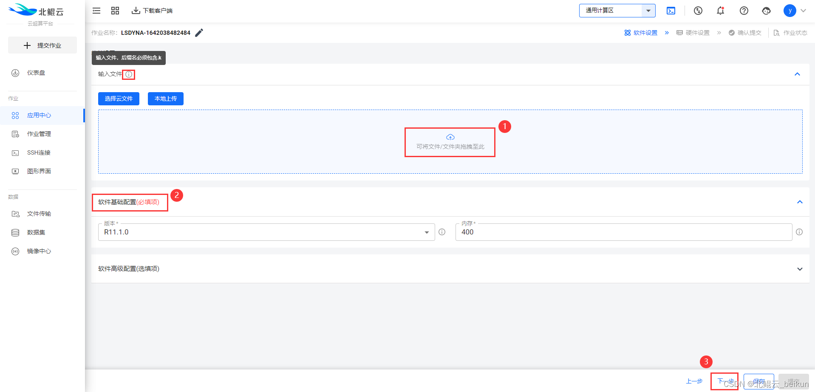This screenshot has height=392, width=815.
Task: Click the hamburger menu icon
Action: click(96, 11)
